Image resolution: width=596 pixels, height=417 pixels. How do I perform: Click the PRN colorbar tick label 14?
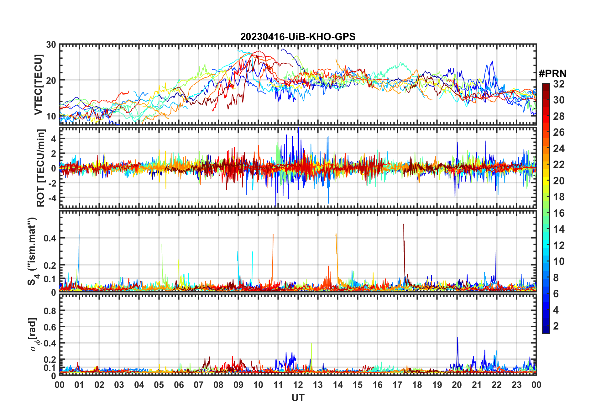[x=559, y=229]
